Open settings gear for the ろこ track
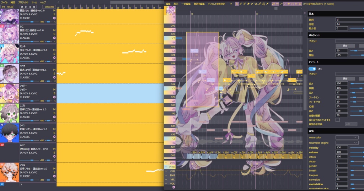 [54, 38]
